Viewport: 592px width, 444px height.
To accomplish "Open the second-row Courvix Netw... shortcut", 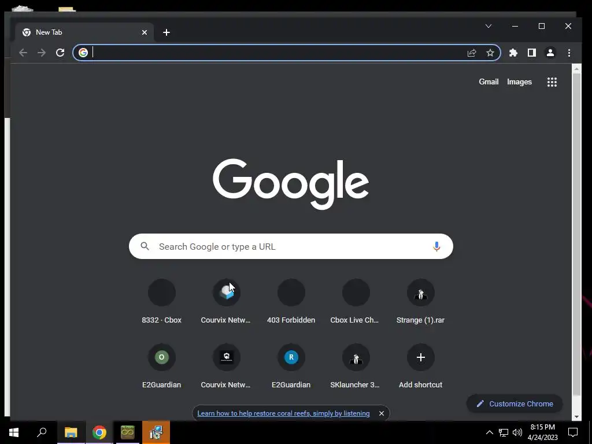I will [x=226, y=366].
